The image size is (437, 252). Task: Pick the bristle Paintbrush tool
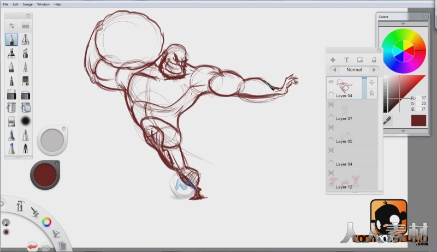25,81
